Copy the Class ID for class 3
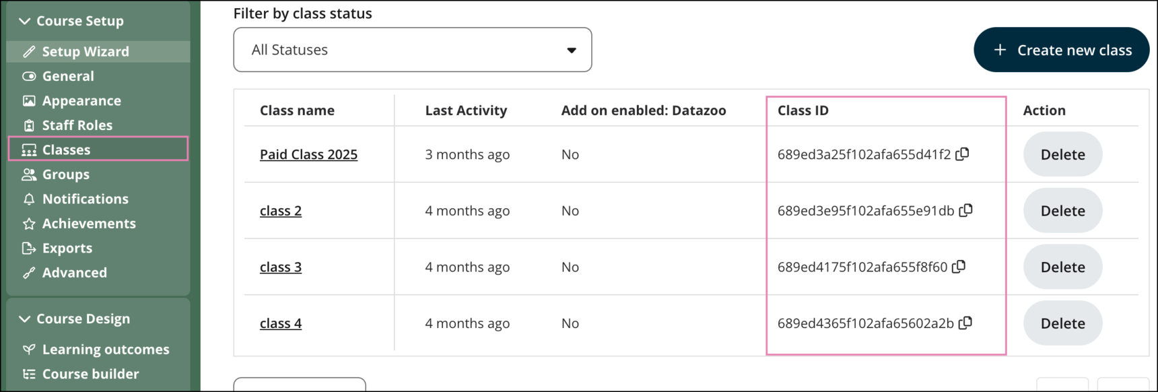This screenshot has height=392, width=1158. [959, 267]
